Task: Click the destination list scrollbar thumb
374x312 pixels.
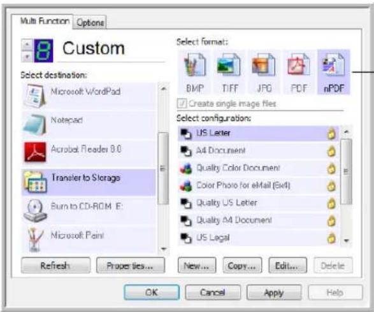Action: [163, 168]
